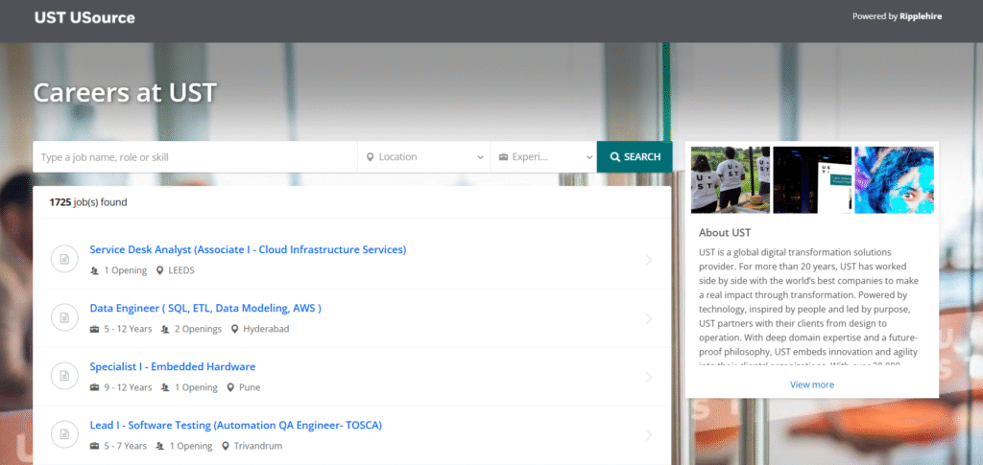Click the 'LEEDS' location text
This screenshot has width=983, height=465.
click(181, 271)
